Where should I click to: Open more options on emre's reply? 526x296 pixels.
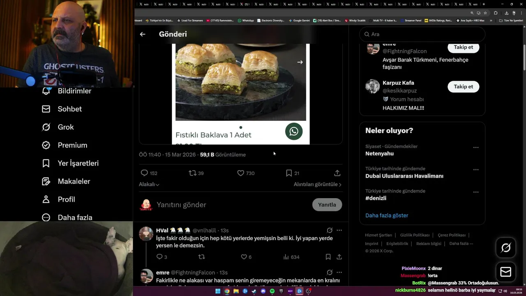pyautogui.click(x=339, y=273)
